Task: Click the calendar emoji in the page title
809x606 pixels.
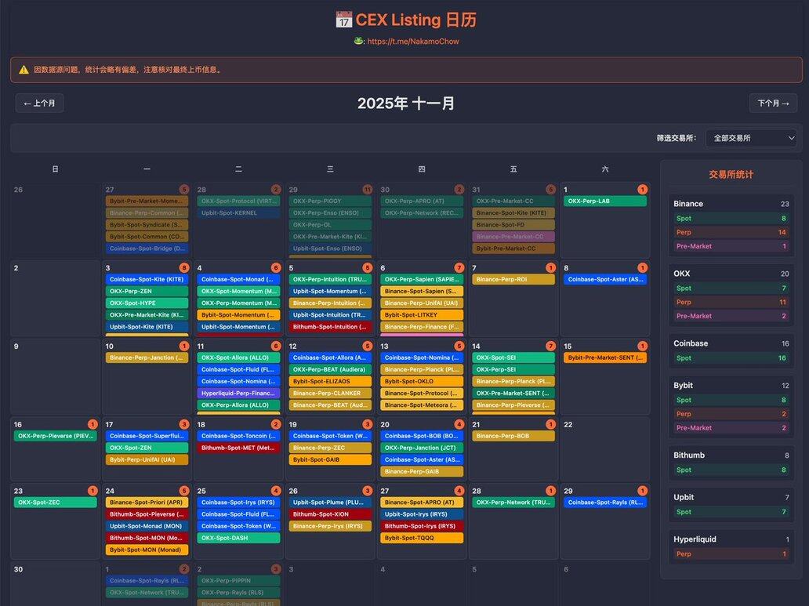Action: coord(343,20)
